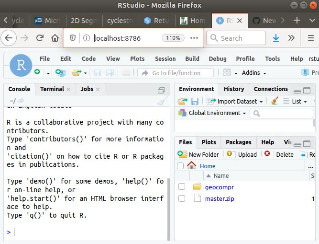Open the Debug menu
The image size is (319, 244).
218,58
